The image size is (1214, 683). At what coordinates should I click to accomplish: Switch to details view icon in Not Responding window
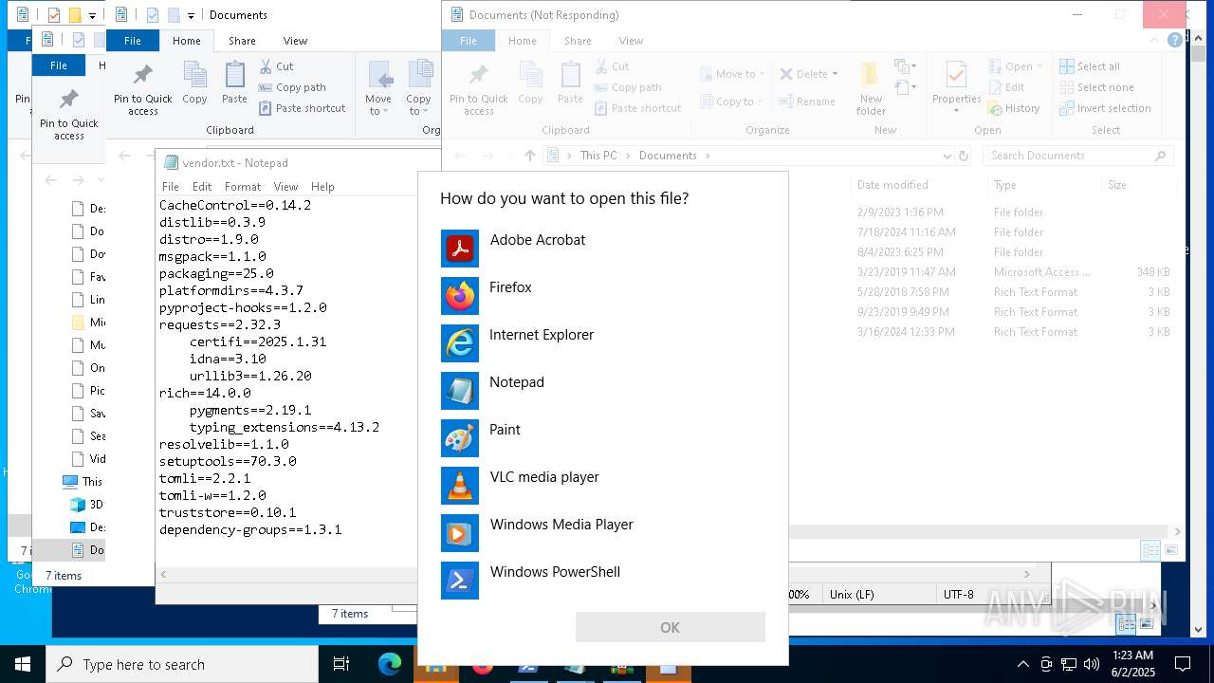[x=1150, y=551]
